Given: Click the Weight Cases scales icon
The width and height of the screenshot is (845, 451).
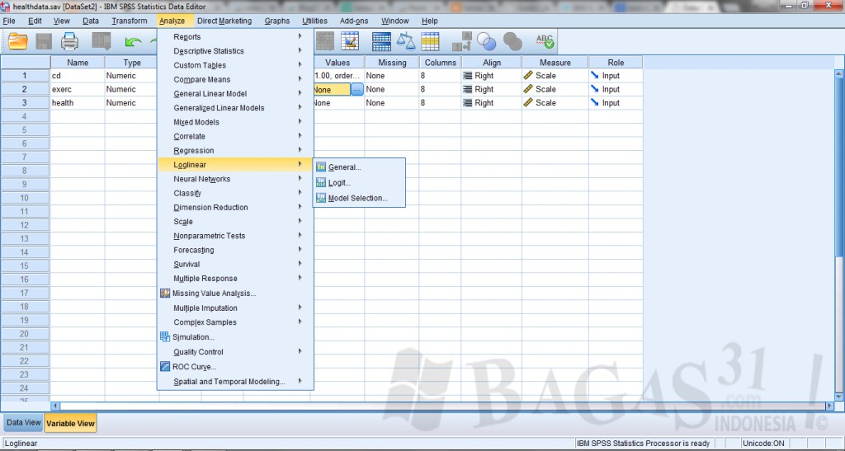Looking at the screenshot, I should 406,41.
